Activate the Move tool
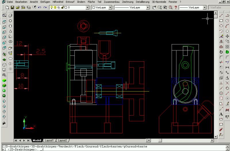 227,36
